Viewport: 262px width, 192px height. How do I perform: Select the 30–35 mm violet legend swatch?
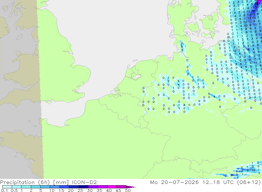pos(93,187)
